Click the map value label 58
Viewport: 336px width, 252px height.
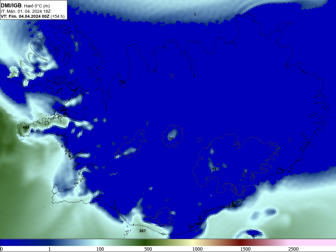click(x=171, y=138)
